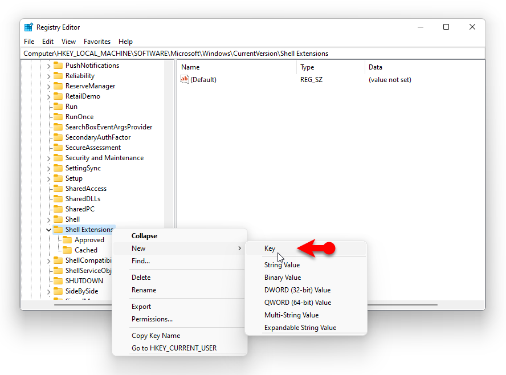
Task: Expand the Shell key chevron
Action: 48,220
